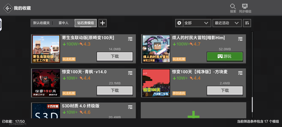Switch to the 默认收藏夹 tab
The height and width of the screenshot is (127, 282).
41,23
